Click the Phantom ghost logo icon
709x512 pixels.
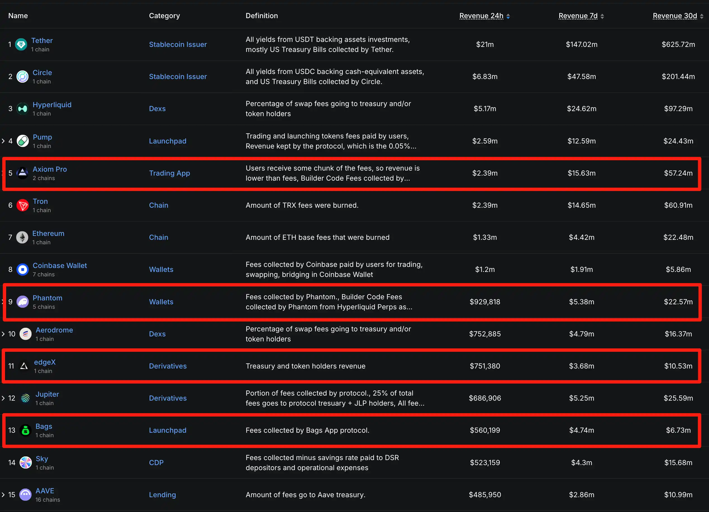tap(23, 302)
